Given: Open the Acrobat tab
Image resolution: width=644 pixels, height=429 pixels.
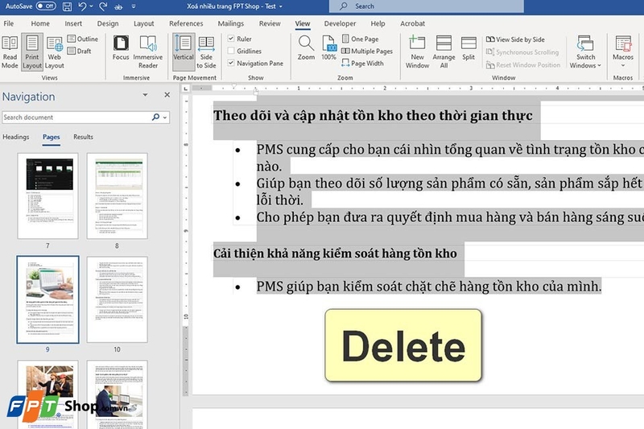Looking at the screenshot, I should (x=412, y=23).
